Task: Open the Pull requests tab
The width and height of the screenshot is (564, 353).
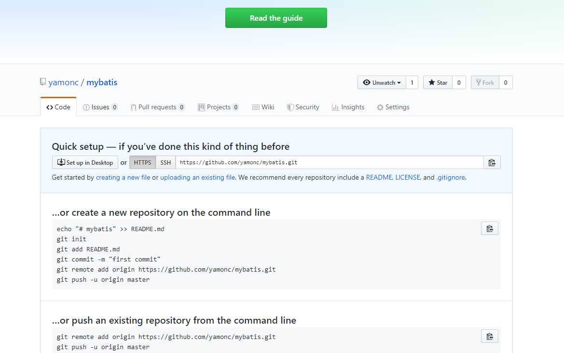Action: click(x=157, y=107)
